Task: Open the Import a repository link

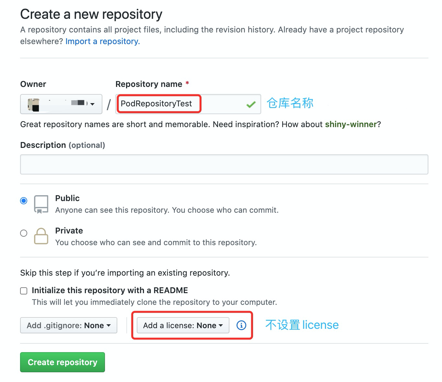Action: click(103, 42)
